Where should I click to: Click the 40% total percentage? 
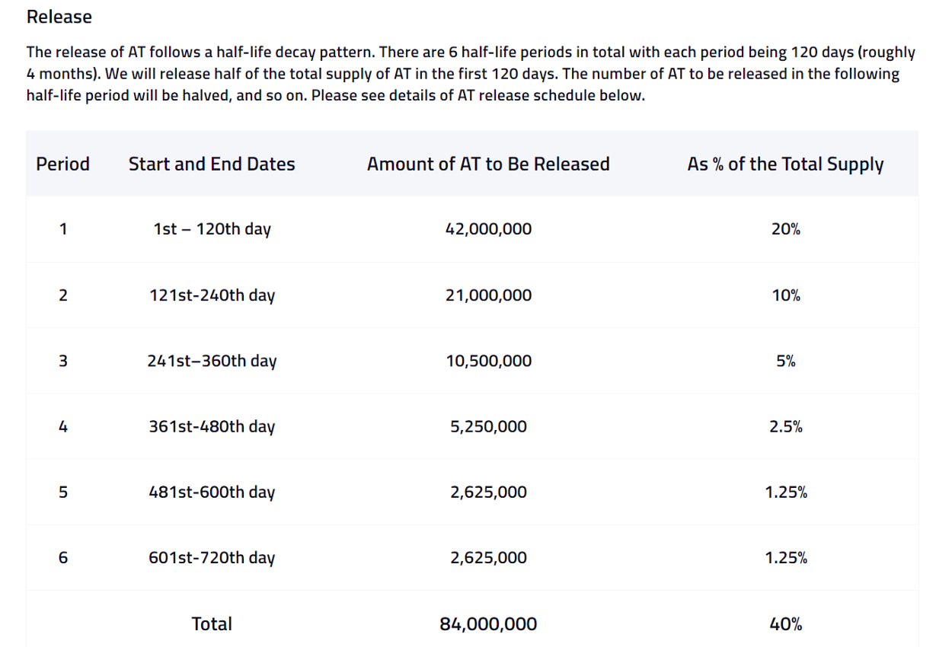point(785,624)
